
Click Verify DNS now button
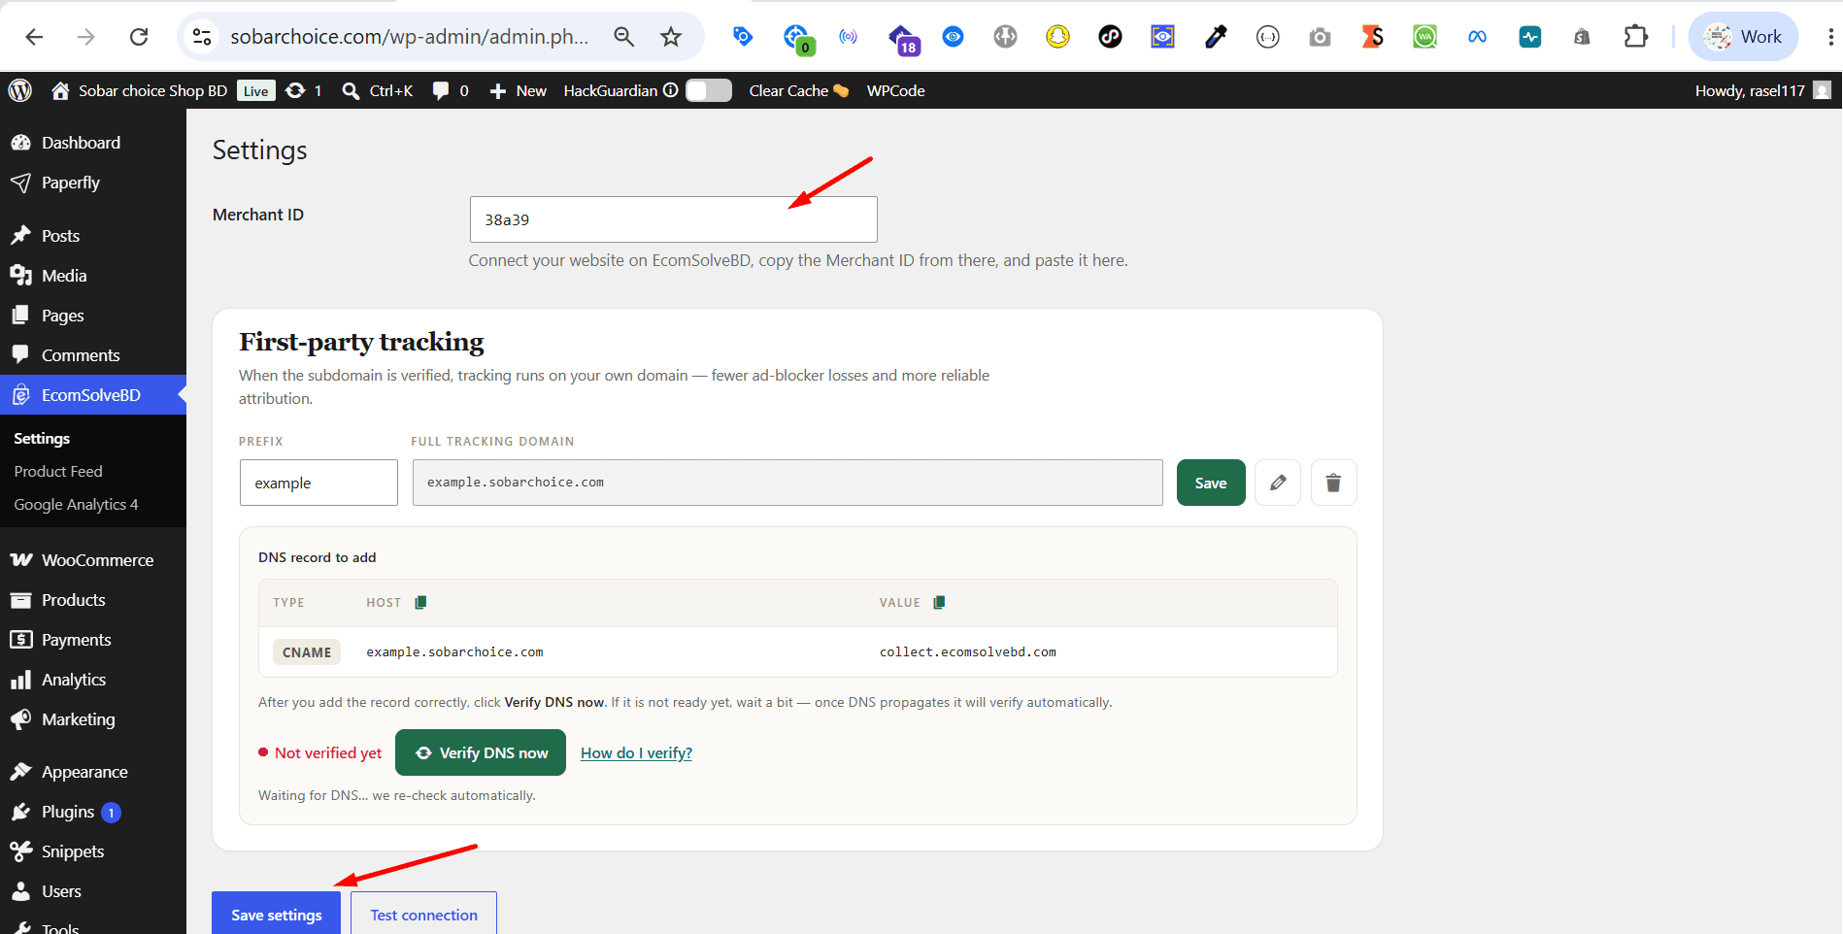pyautogui.click(x=481, y=752)
